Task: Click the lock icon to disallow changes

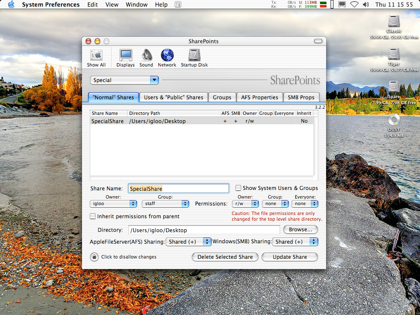Action: coord(94,257)
